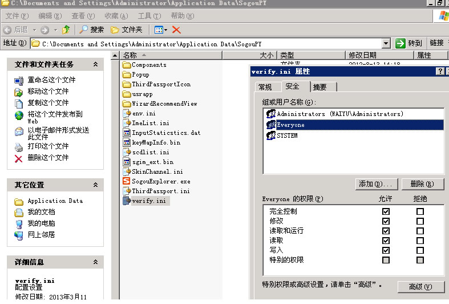Image resolution: width=449 pixels, height=304 pixels.
Task: Open 网上邻居 link
Action: click(41, 235)
